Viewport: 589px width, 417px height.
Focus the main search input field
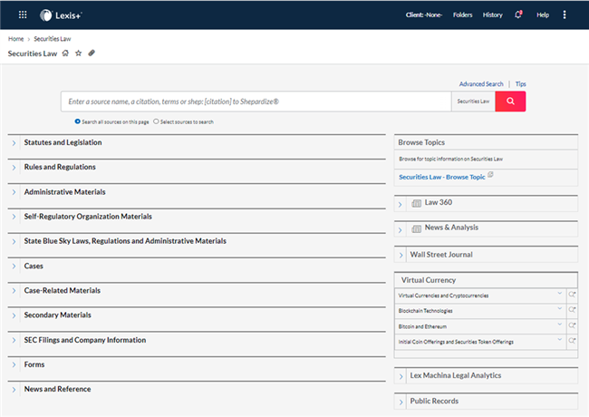coord(256,101)
